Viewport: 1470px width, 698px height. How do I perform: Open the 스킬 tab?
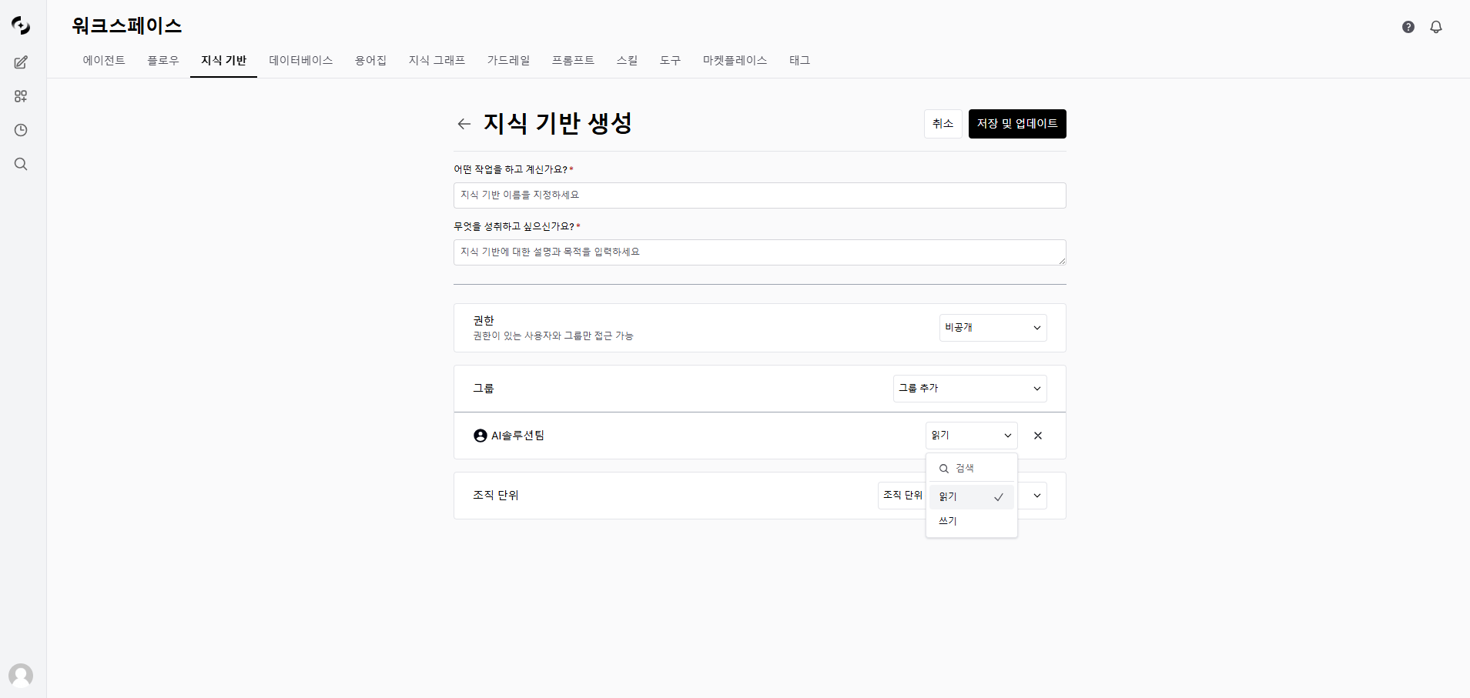[x=627, y=60]
